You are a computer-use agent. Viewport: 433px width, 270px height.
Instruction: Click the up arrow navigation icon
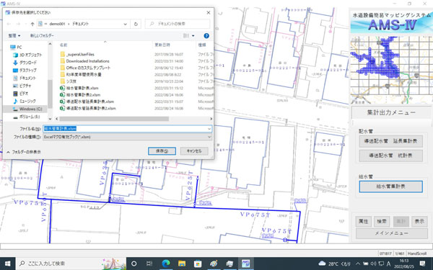pos(32,24)
